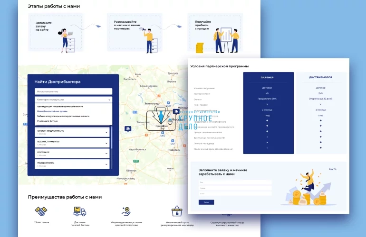Click the bottom field of the application form
Viewport: 366px width, 237px height.
click(235, 193)
